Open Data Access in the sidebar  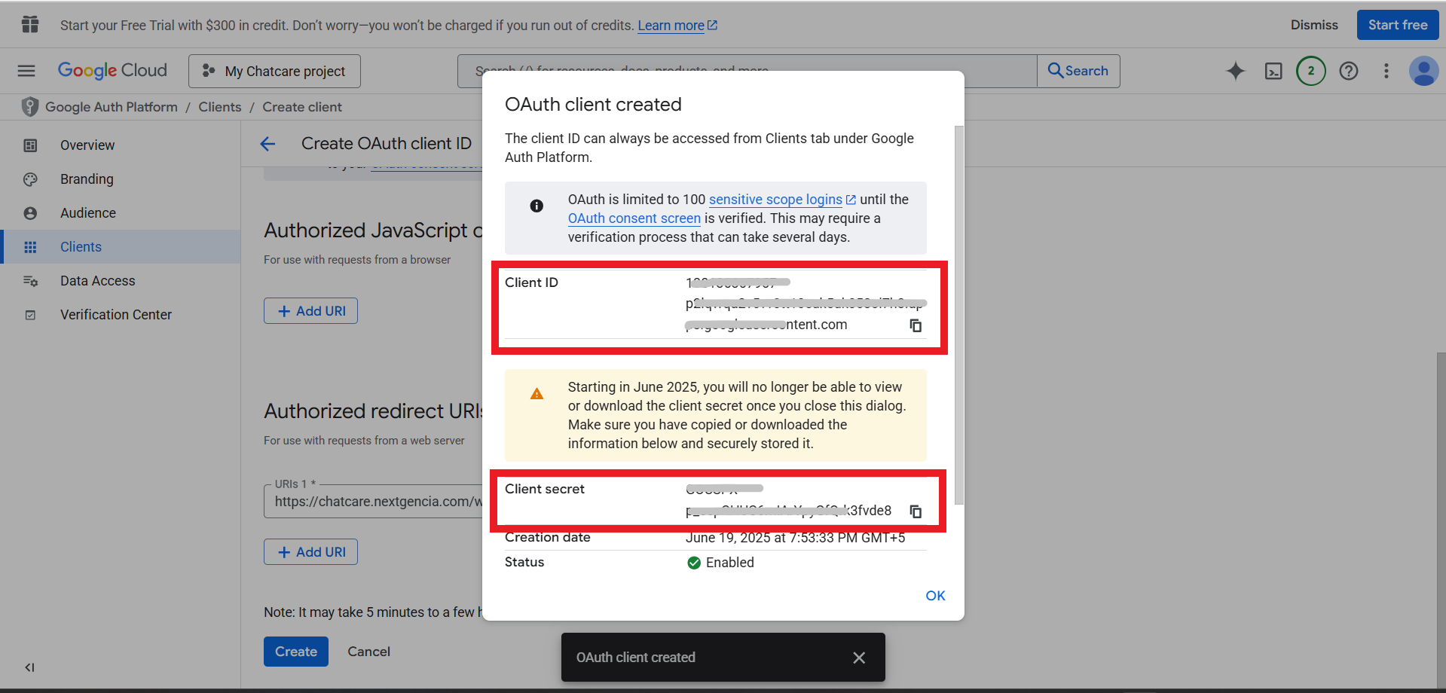point(121,281)
